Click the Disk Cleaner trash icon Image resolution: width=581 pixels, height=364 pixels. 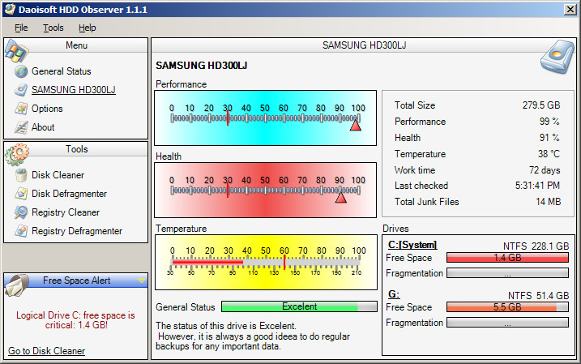click(x=21, y=174)
